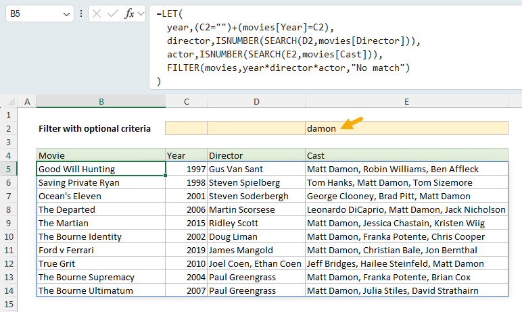Click the year 1997 cell

coord(186,169)
